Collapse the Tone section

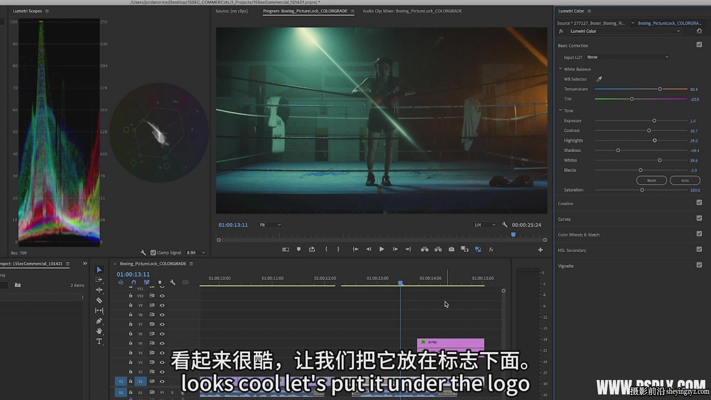pyautogui.click(x=561, y=110)
